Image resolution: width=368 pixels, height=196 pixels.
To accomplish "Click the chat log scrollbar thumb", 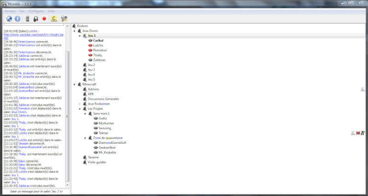I will (x=68, y=117).
